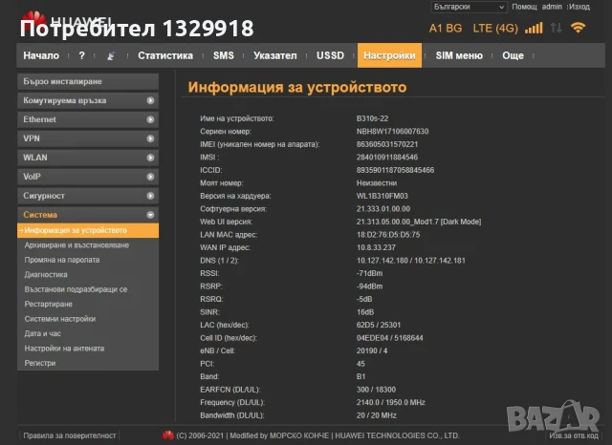Click the A1 BG operator label
This screenshot has width=612, height=445.
click(446, 28)
